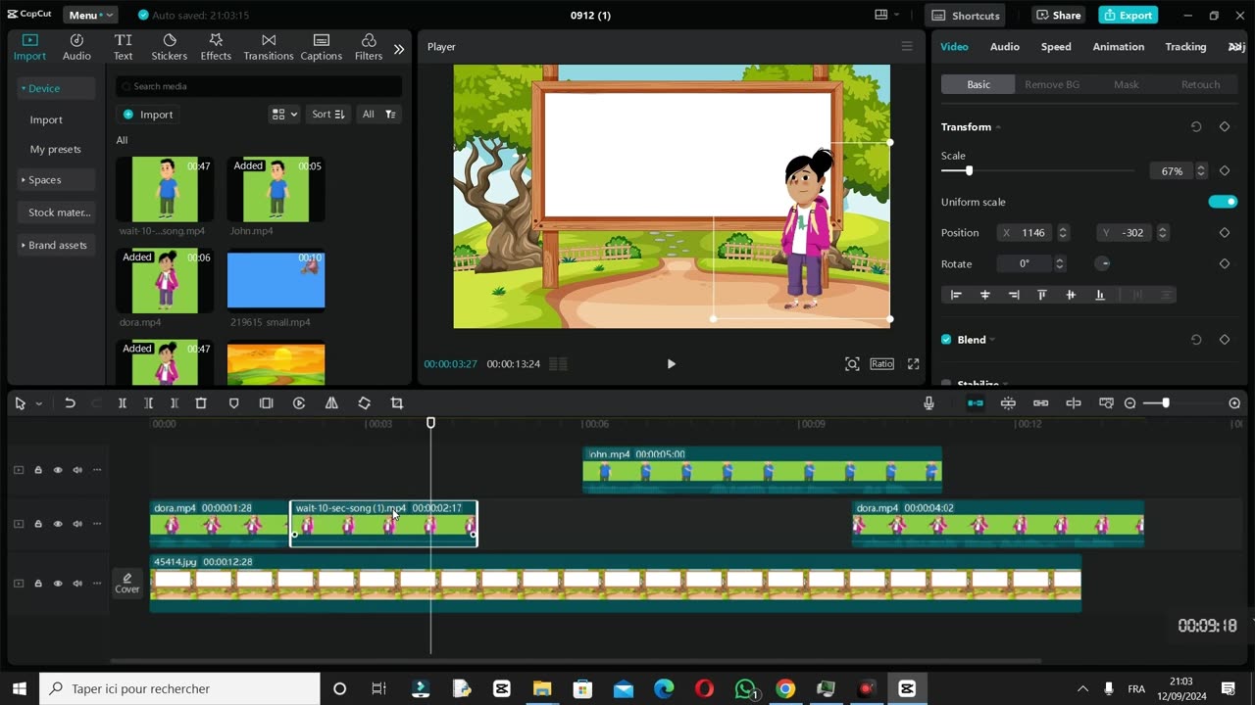Mute the 45414.jpg track audio
Screen dimensions: 1255x705
pyautogui.click(x=77, y=584)
